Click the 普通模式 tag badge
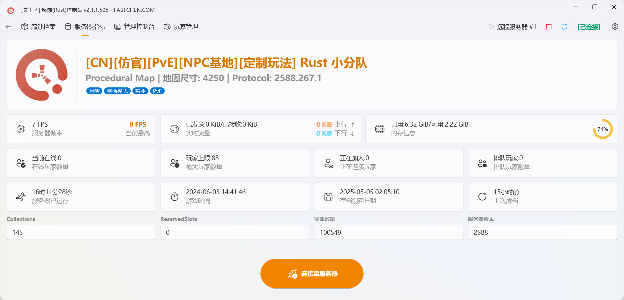This screenshot has width=624, height=300. [x=117, y=91]
